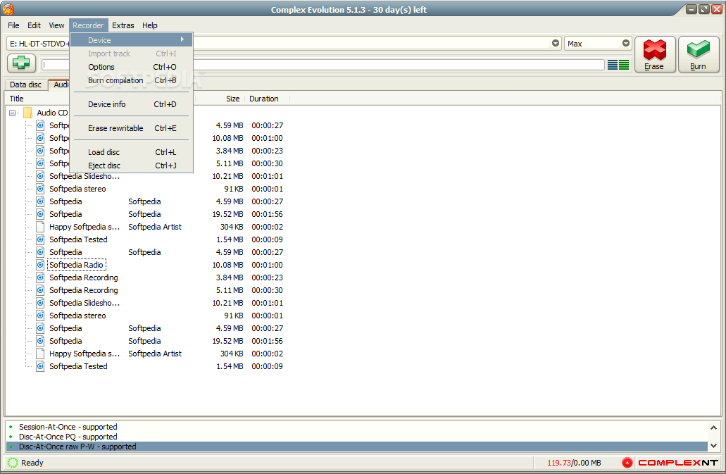Select the lower Softpedia stereo track
The height and width of the screenshot is (474, 726).
pos(77,316)
